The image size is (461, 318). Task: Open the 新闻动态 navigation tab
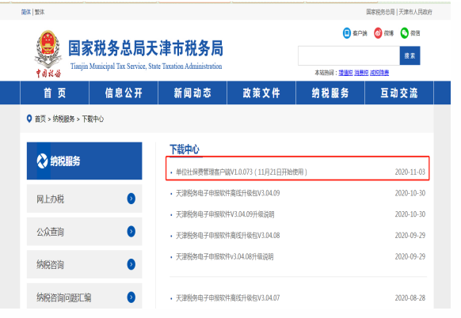click(192, 93)
